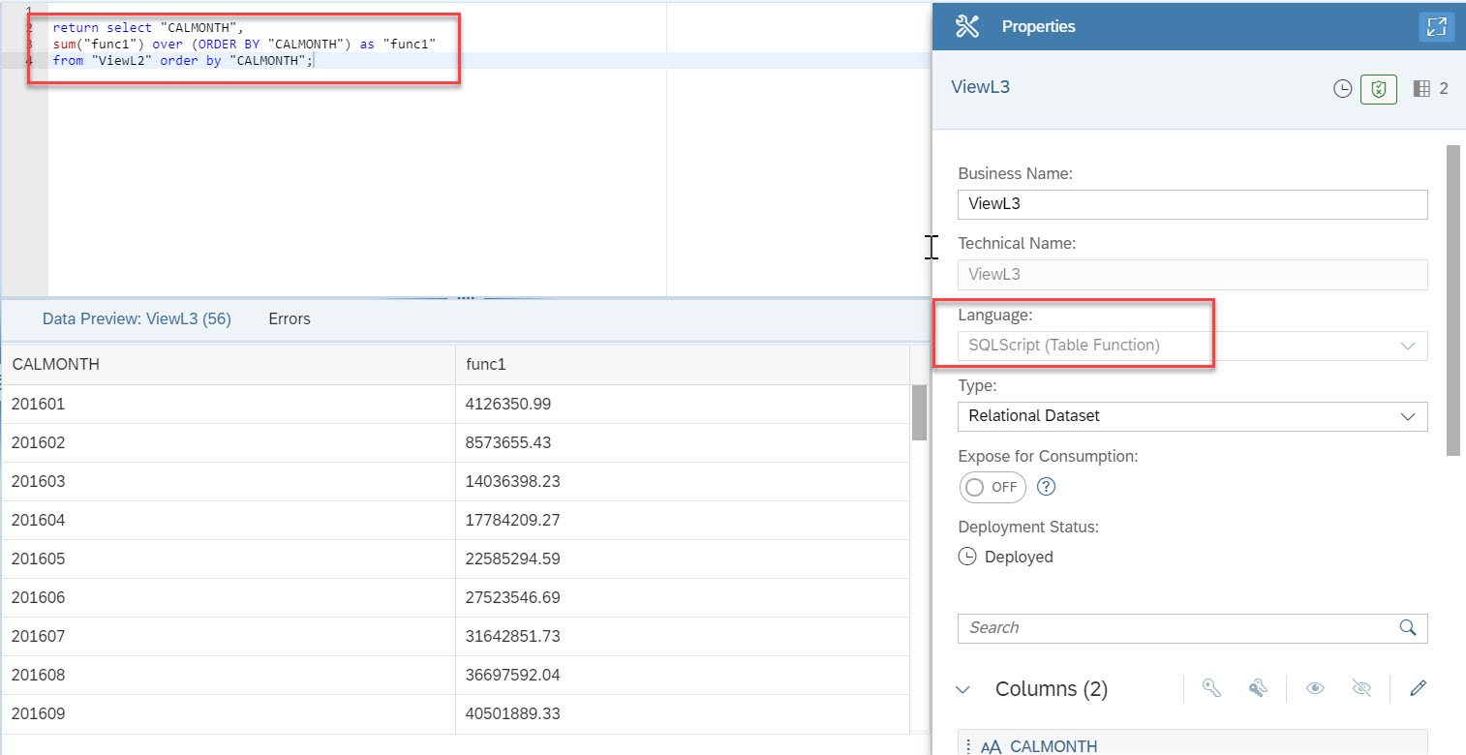This screenshot has width=1466, height=755.
Task: Click the search magnifier icon
Action: click(x=1408, y=627)
